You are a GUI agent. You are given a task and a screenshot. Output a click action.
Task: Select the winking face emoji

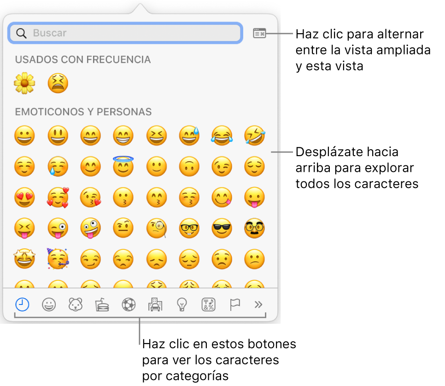[222, 166]
